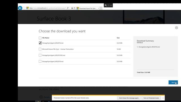The width and height of the screenshot is (181, 102).
Task: Open the three-dots overlay menu
Action: [111, 5]
